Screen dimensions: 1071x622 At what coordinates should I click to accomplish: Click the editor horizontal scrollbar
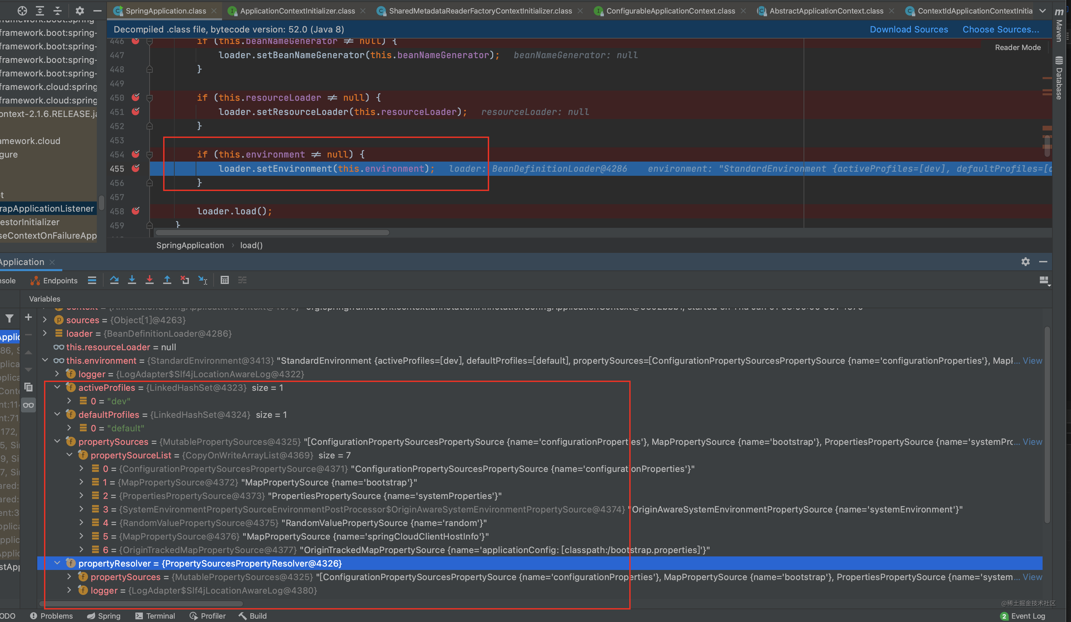point(272,233)
